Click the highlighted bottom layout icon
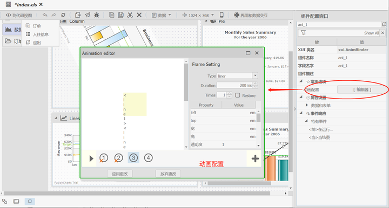Viewport: 389px width, 208px height. pyautogui.click(x=30, y=202)
